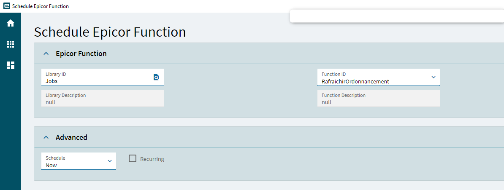Image resolution: width=504 pixels, height=190 pixels.
Task: Open the apps grid menu icon
Action: [11, 44]
